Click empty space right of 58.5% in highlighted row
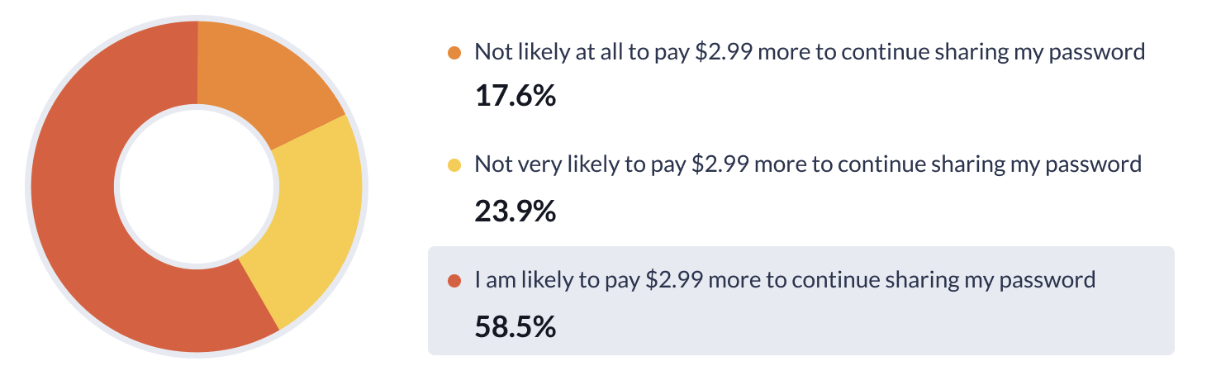This screenshot has width=1221, height=385. coord(826,327)
